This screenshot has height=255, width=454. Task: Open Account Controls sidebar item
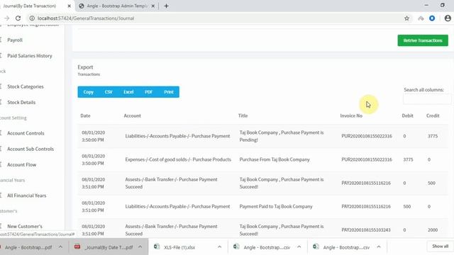[26, 133]
